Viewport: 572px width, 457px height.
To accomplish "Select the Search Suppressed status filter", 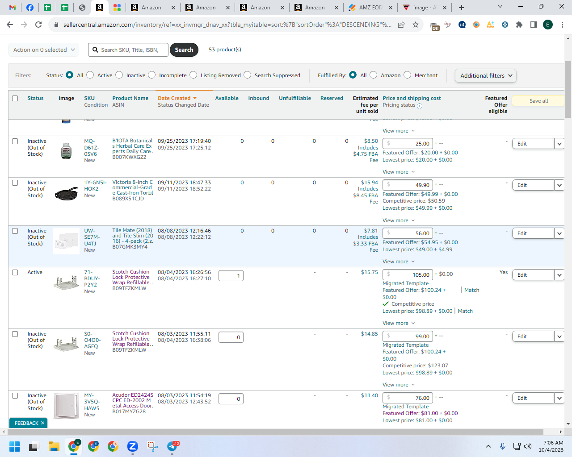I will click(x=248, y=75).
